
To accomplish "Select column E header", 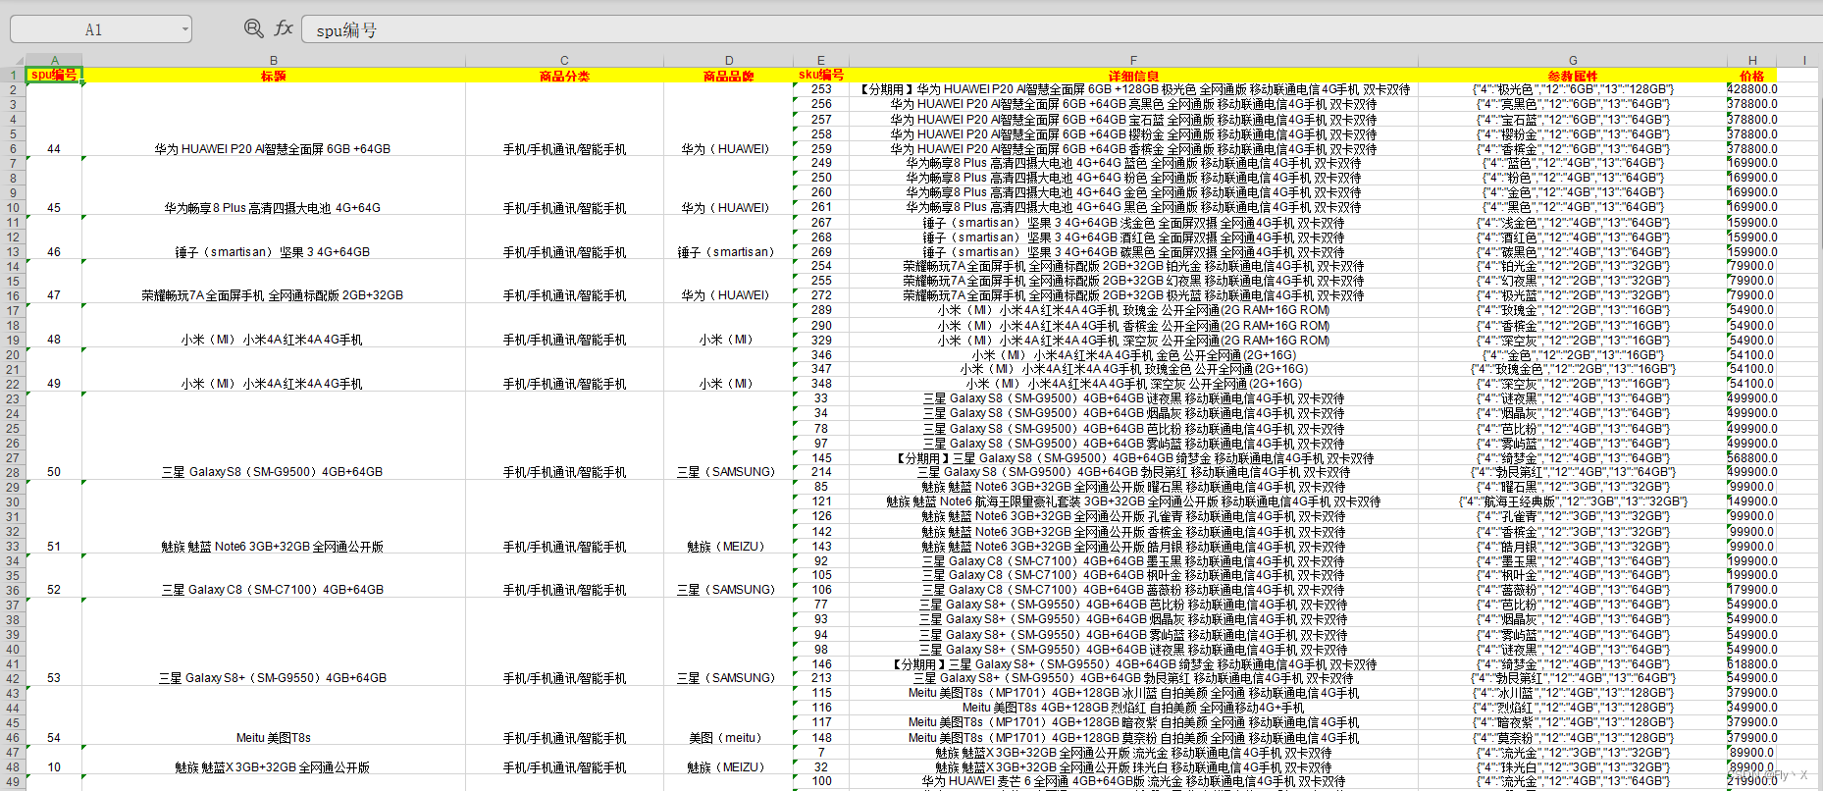I will point(821,60).
